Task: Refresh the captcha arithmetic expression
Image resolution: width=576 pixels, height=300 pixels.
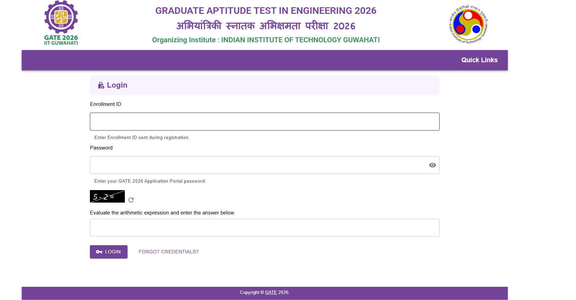Action: coord(131,200)
